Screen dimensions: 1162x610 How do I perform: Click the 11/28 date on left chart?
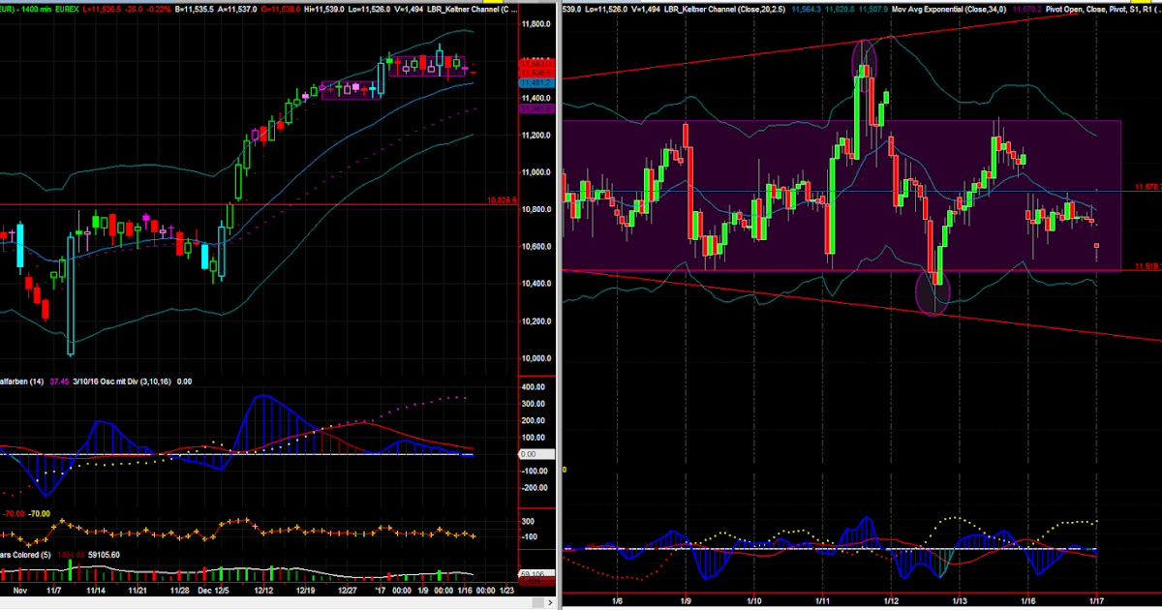[x=181, y=589]
